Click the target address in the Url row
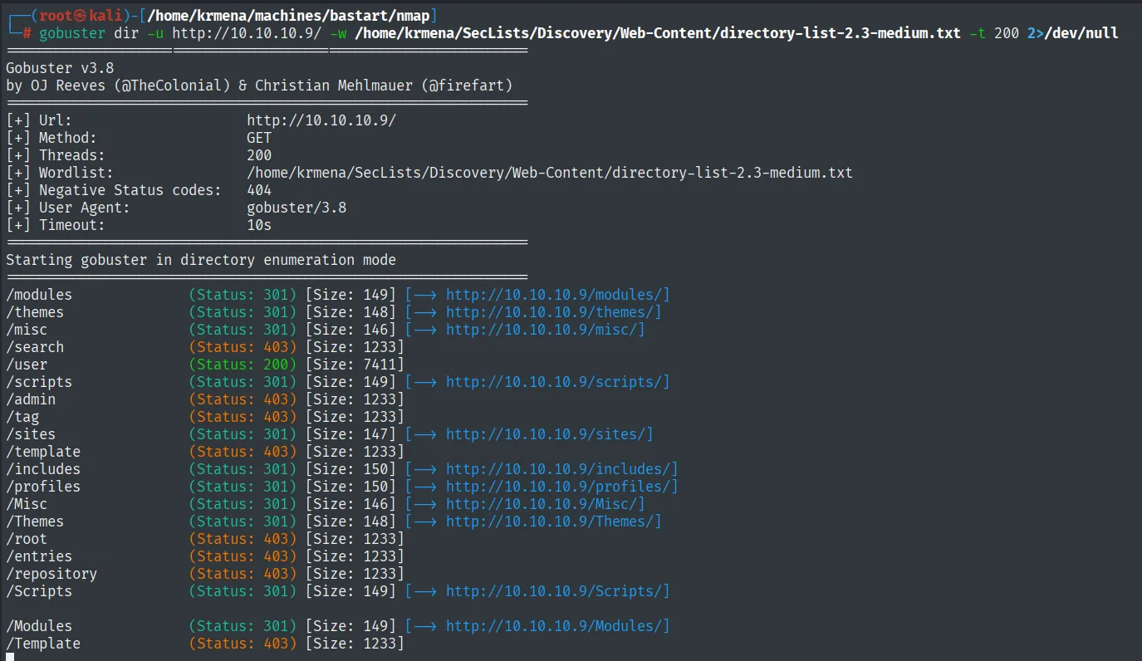The width and height of the screenshot is (1142, 661). 321,120
